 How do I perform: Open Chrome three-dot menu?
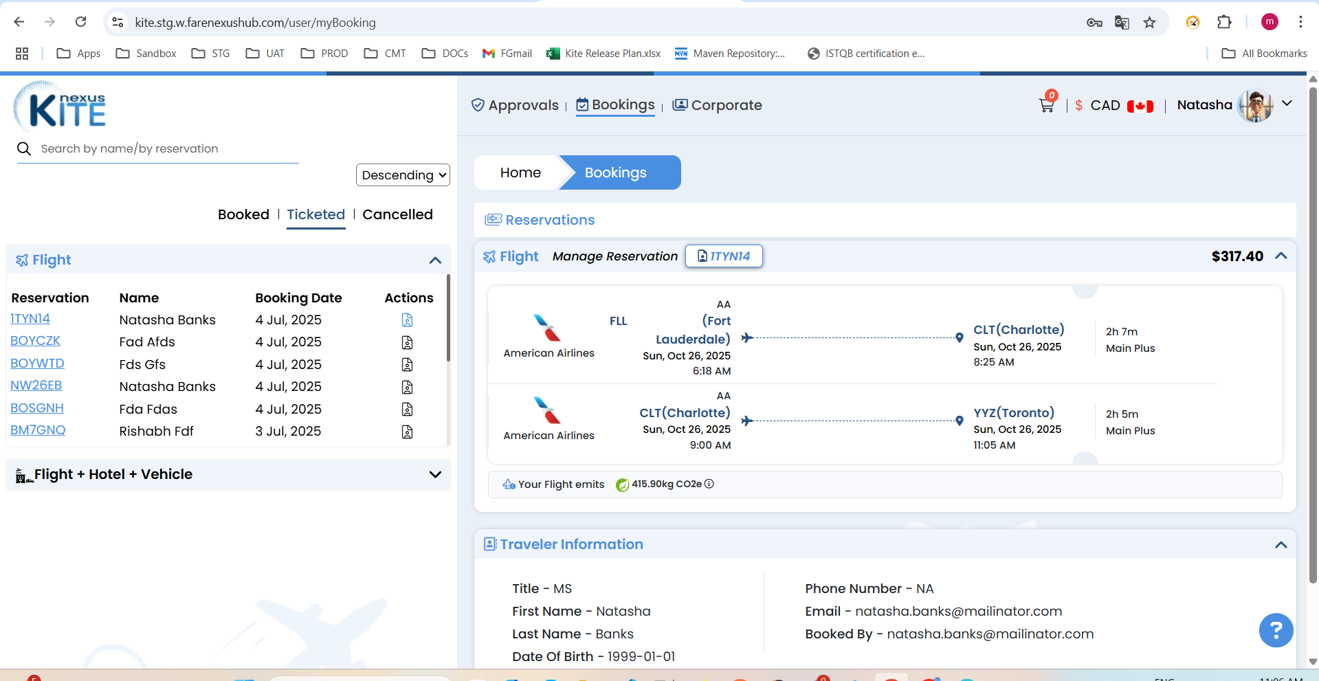point(1300,22)
